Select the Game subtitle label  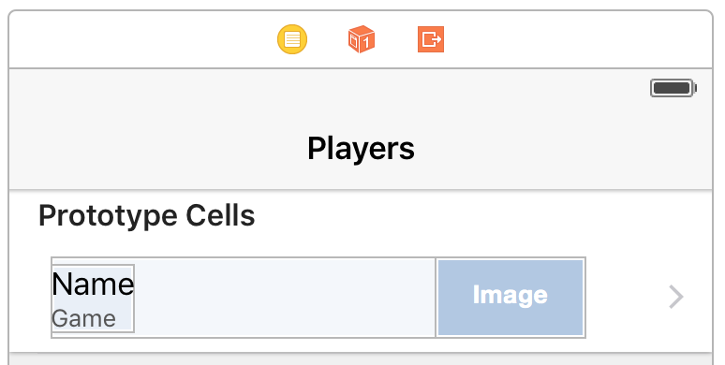coord(83,319)
